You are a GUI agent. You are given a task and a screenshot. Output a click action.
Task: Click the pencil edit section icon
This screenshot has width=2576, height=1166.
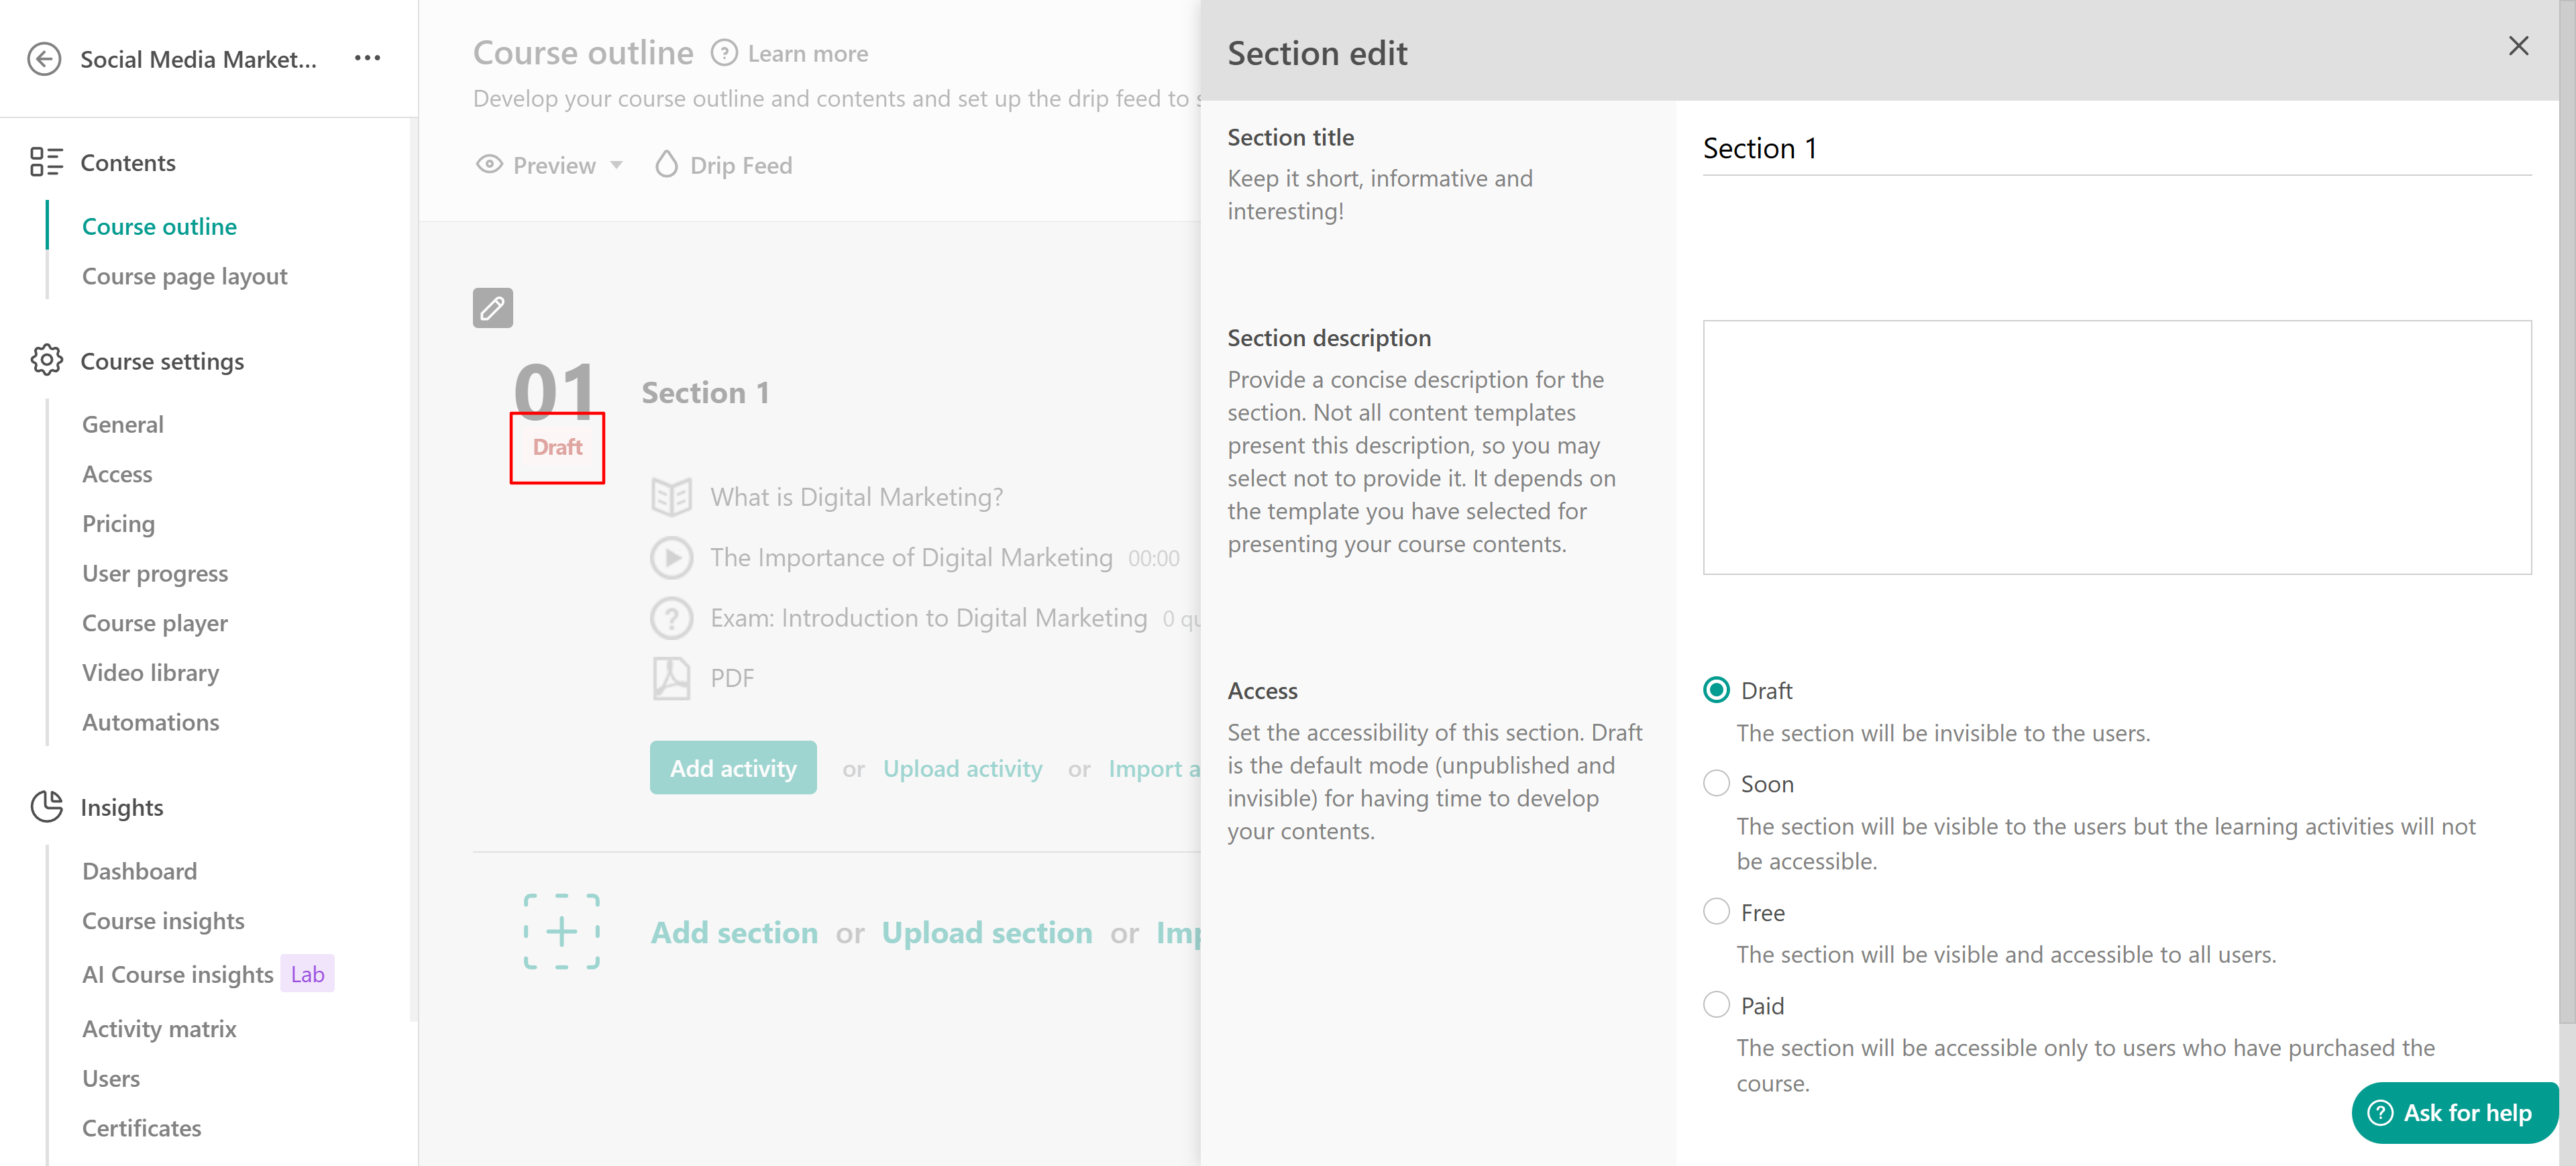[492, 308]
